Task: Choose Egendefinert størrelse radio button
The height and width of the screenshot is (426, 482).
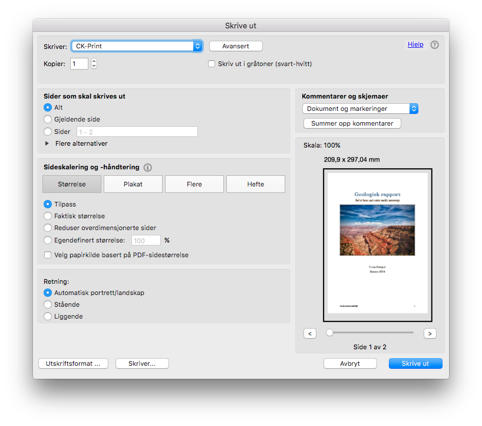Action: (48, 240)
